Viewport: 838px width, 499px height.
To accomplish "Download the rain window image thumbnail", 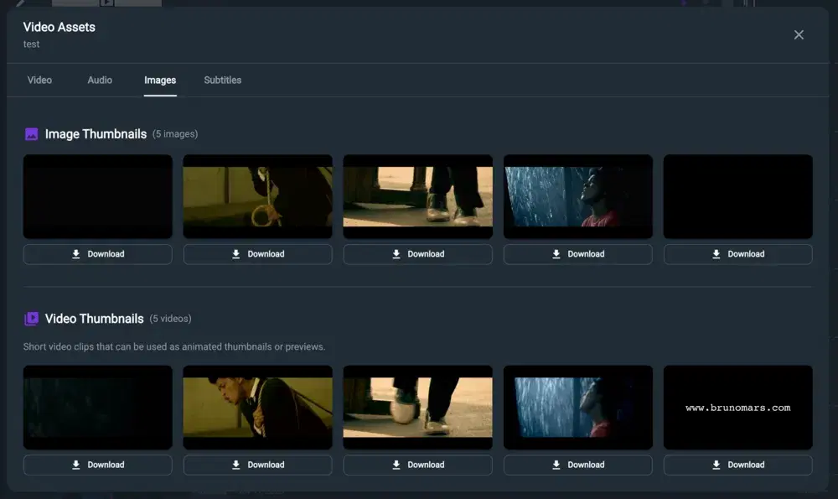I will (x=577, y=254).
